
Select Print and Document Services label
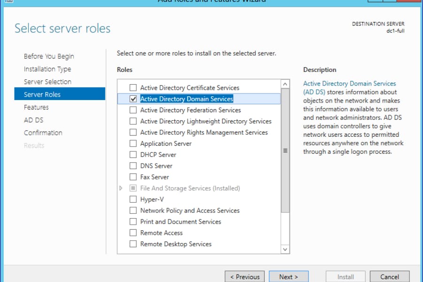tap(180, 221)
